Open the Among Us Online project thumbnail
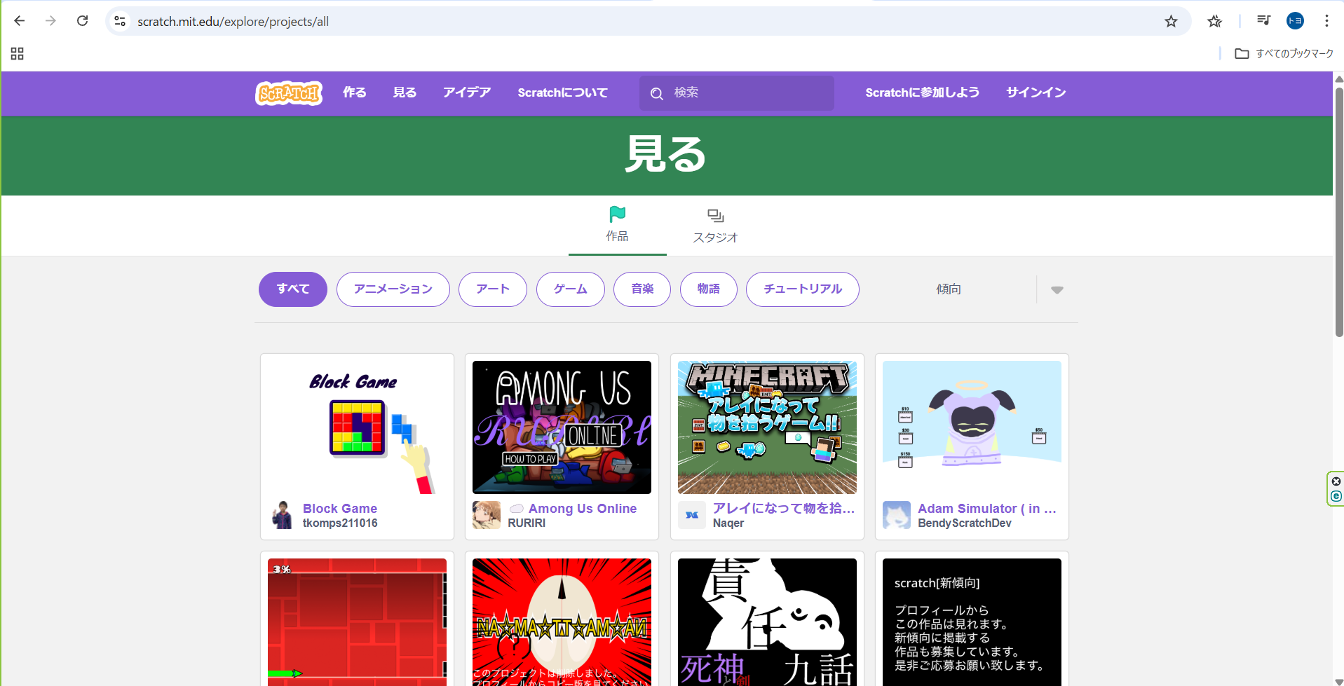Viewport: 1344px width, 686px height. pyautogui.click(x=562, y=427)
